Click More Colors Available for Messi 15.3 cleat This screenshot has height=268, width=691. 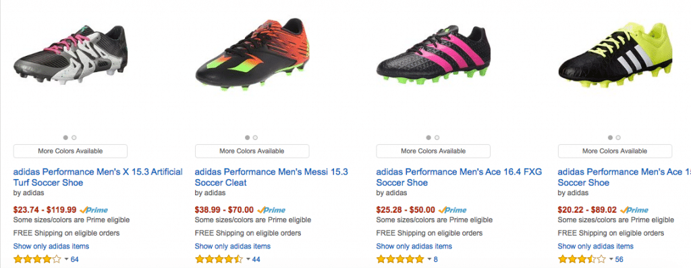[252, 151]
